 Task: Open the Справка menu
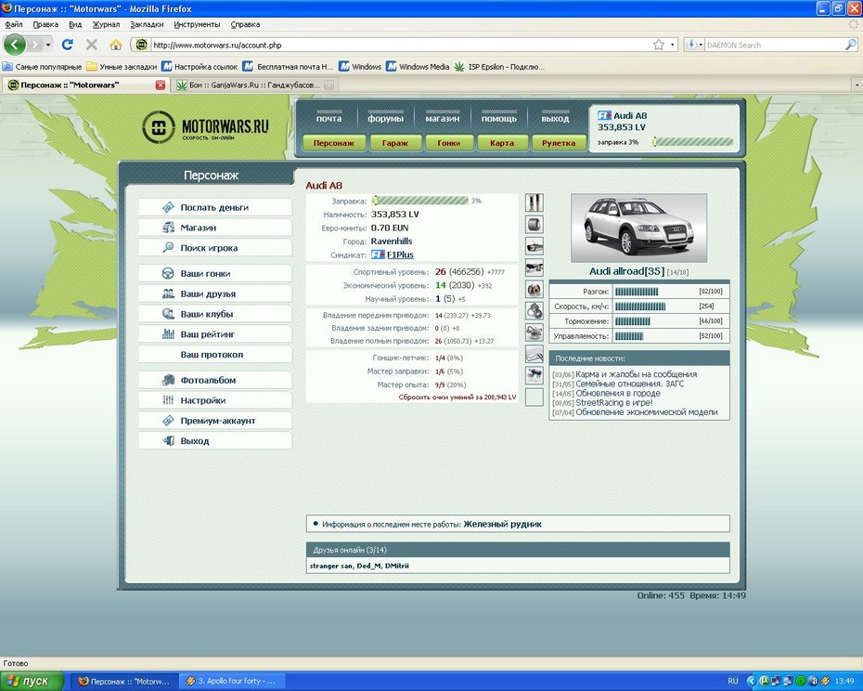[245, 24]
